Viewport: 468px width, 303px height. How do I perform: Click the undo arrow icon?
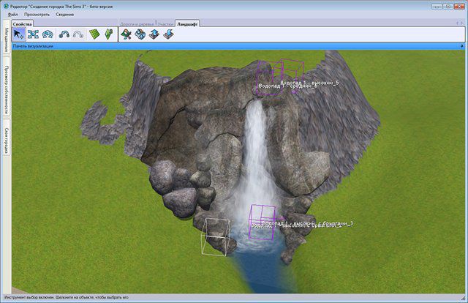point(64,34)
